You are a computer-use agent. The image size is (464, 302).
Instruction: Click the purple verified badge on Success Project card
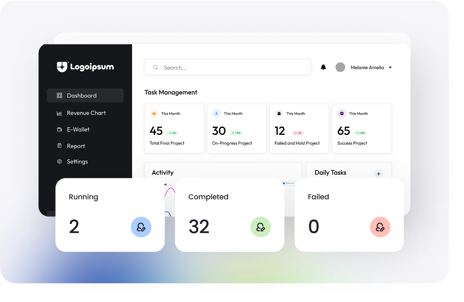coord(342,114)
